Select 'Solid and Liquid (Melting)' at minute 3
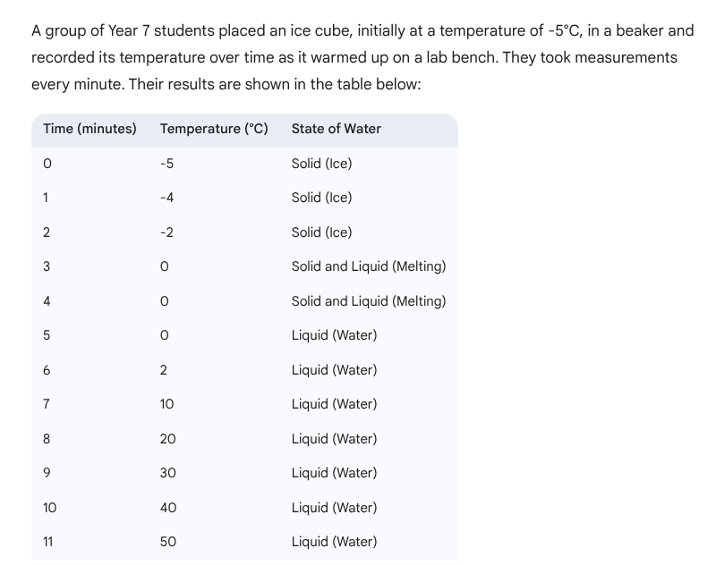 tap(368, 266)
